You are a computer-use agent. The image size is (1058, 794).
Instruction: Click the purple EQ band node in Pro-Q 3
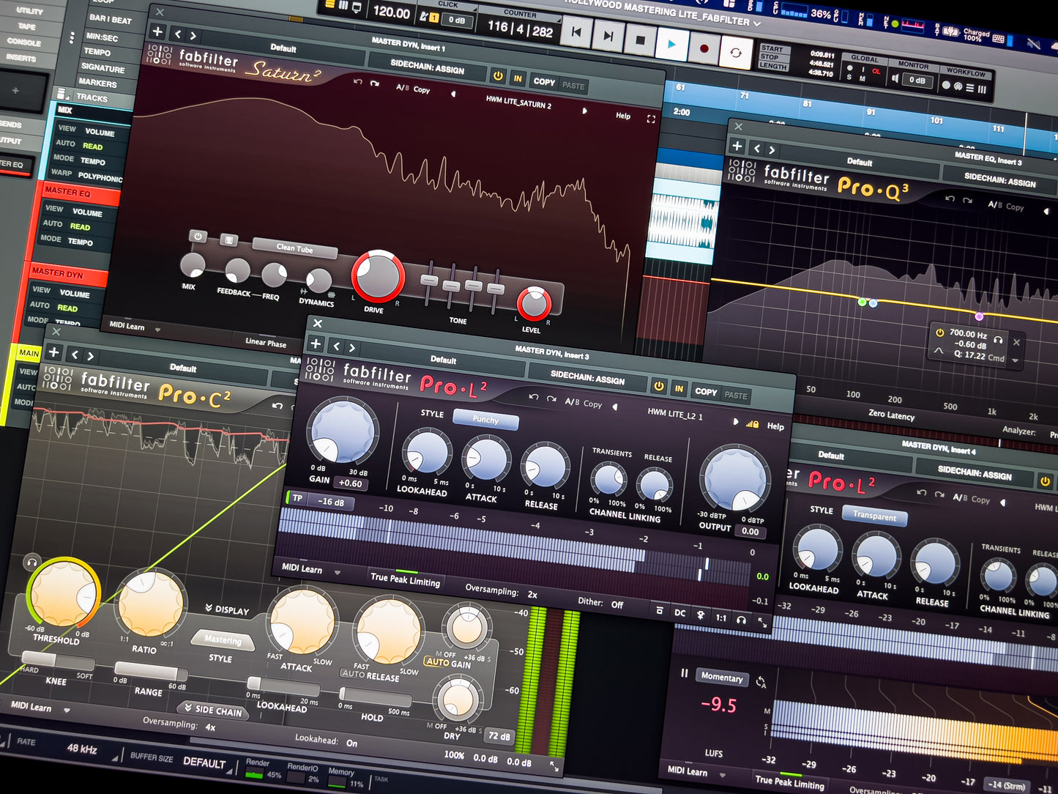(979, 316)
